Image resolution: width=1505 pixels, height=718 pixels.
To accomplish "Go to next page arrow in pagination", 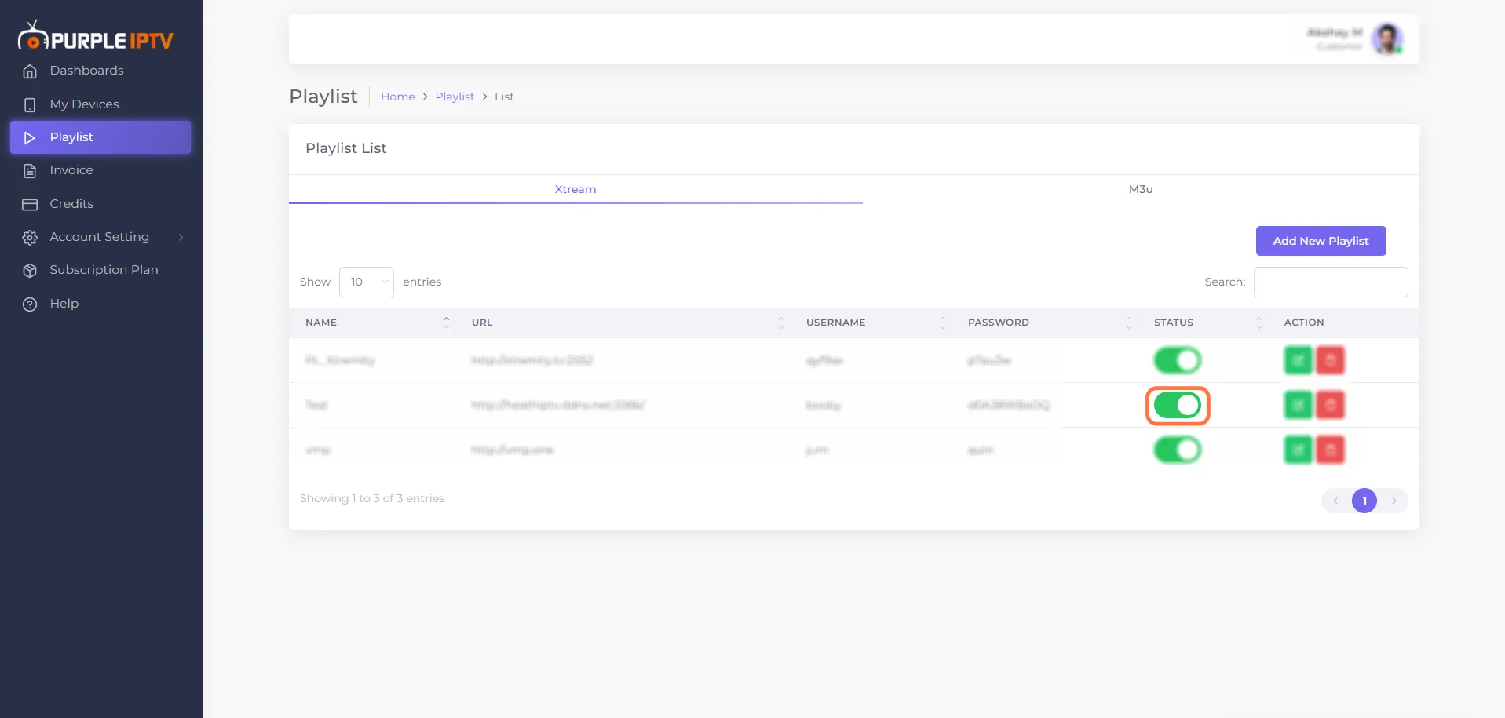I will pyautogui.click(x=1394, y=501).
